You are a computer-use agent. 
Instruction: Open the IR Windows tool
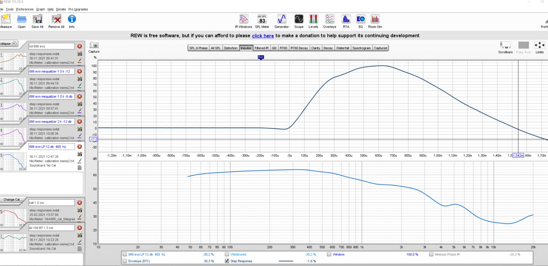[x=244, y=19]
